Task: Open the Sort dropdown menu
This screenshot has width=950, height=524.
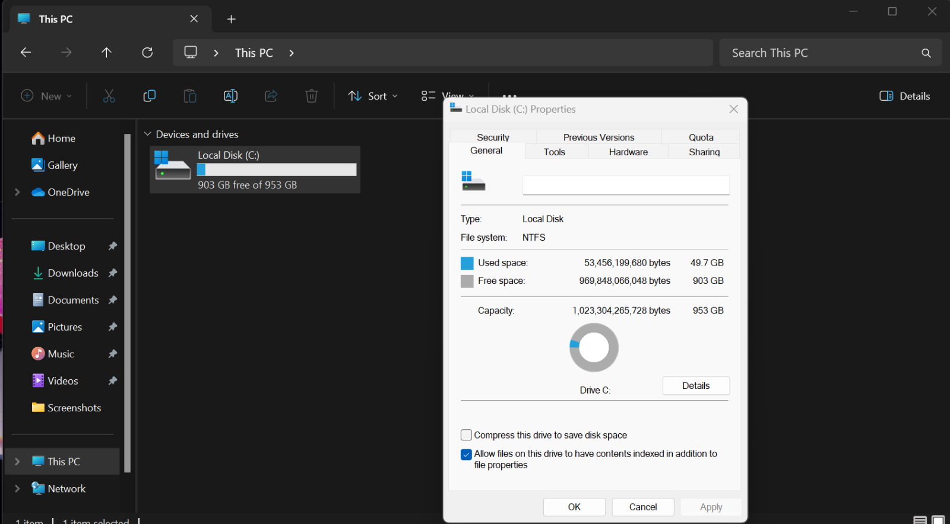Action: click(x=373, y=96)
